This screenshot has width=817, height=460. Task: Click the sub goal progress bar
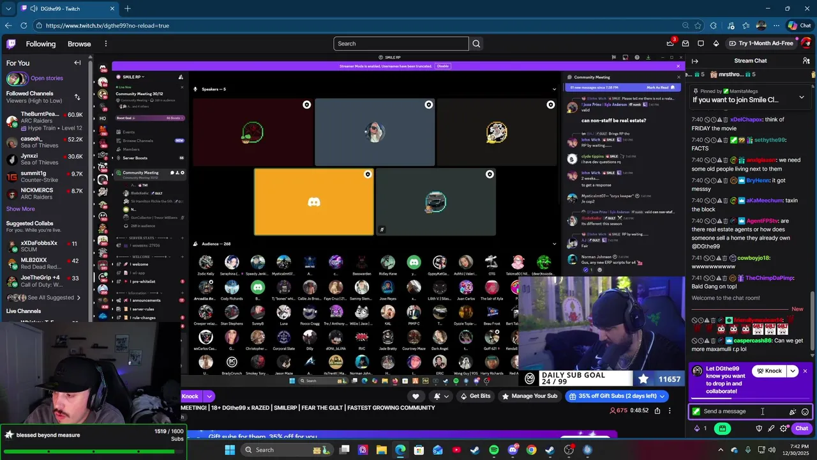[x=93, y=451]
